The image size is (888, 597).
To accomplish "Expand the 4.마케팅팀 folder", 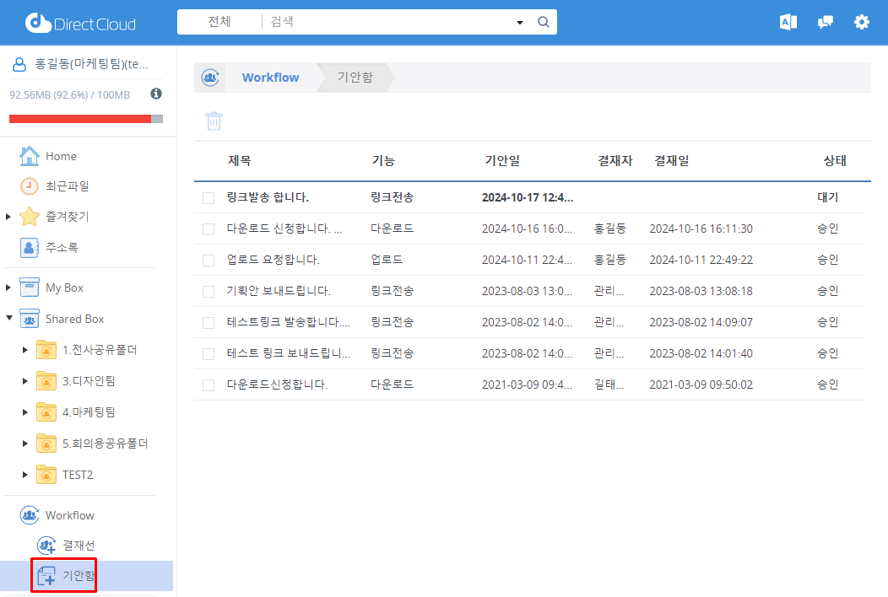I will [x=25, y=412].
